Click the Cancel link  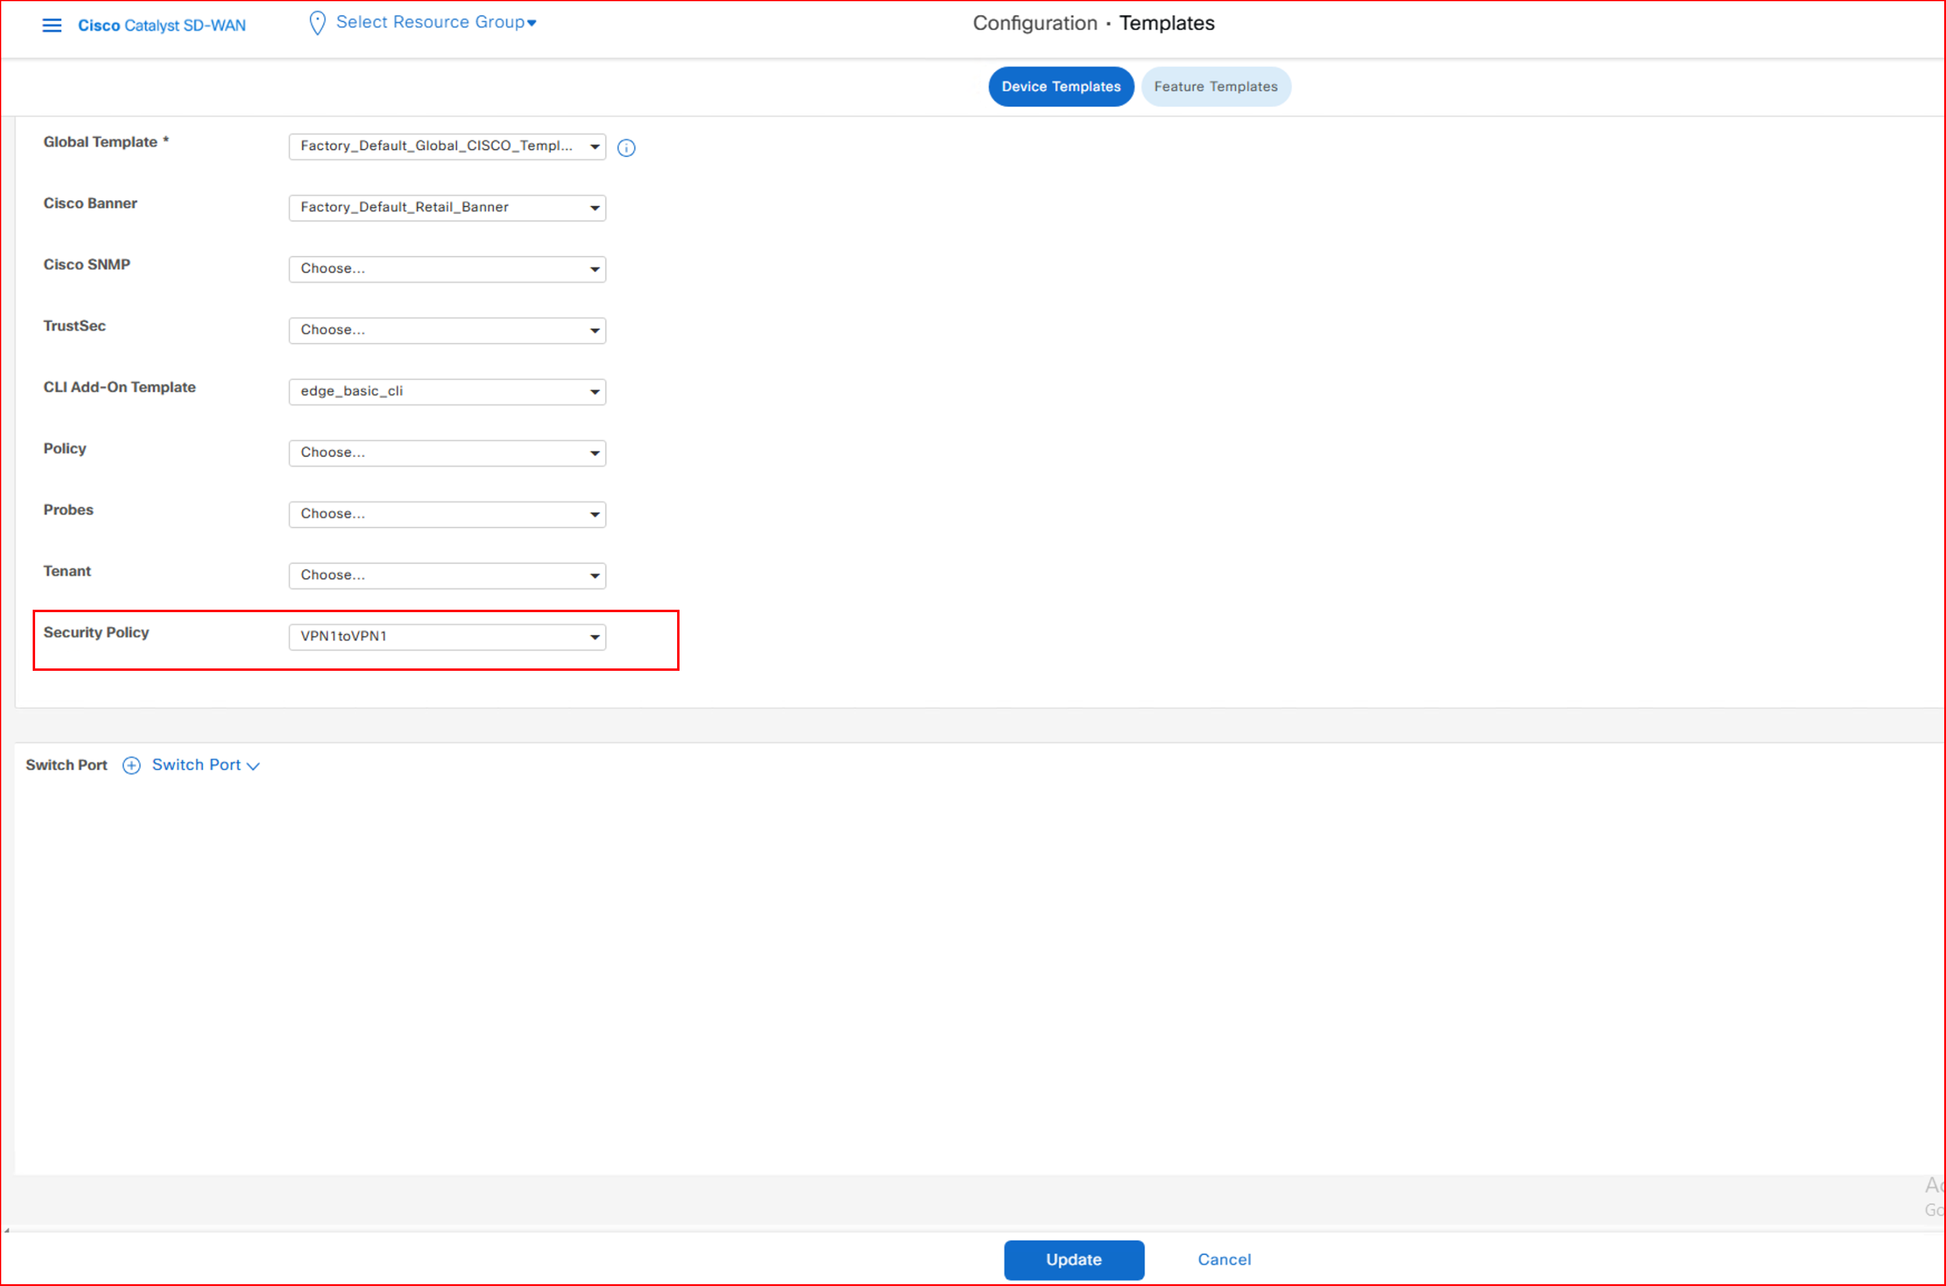pyautogui.click(x=1224, y=1259)
